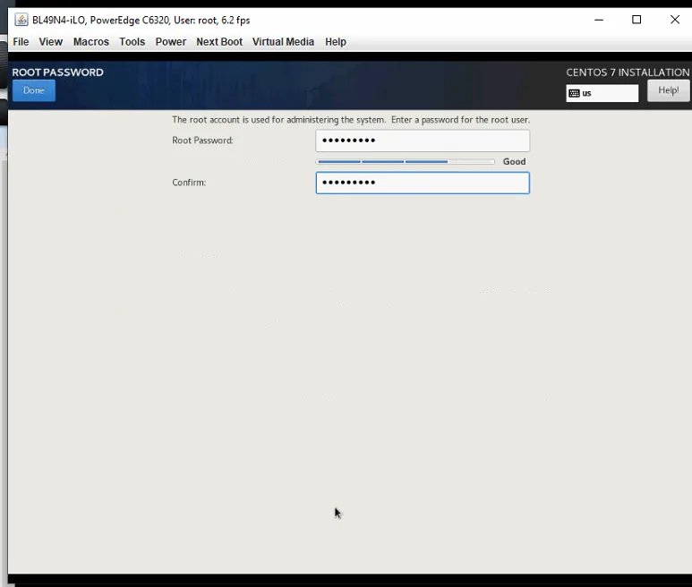Open the Next Boot menu

pos(219,42)
